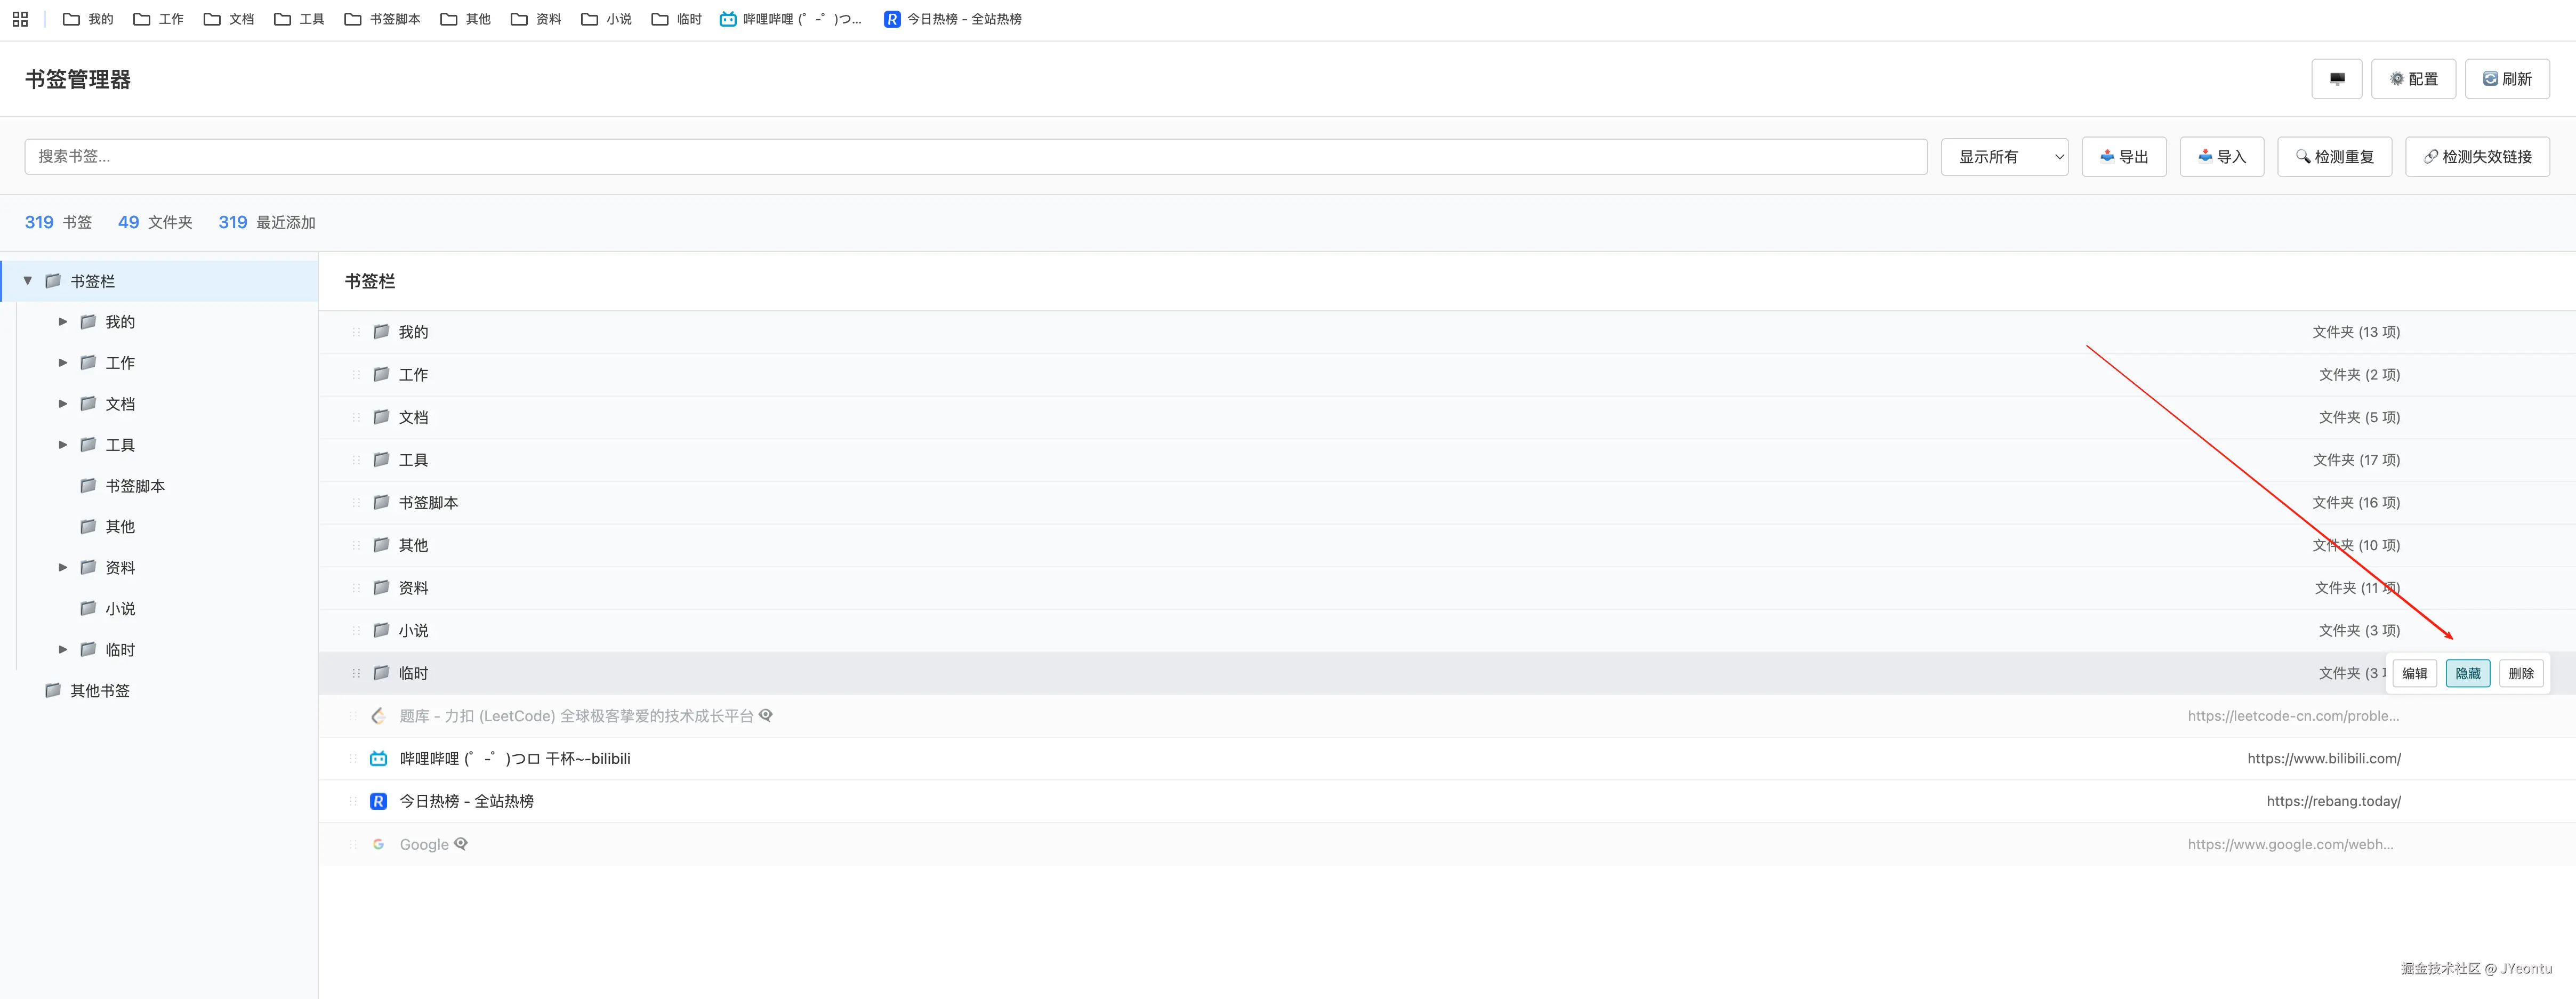Click drag handle of 临时 folder row
The image size is (2576, 999).
click(356, 673)
